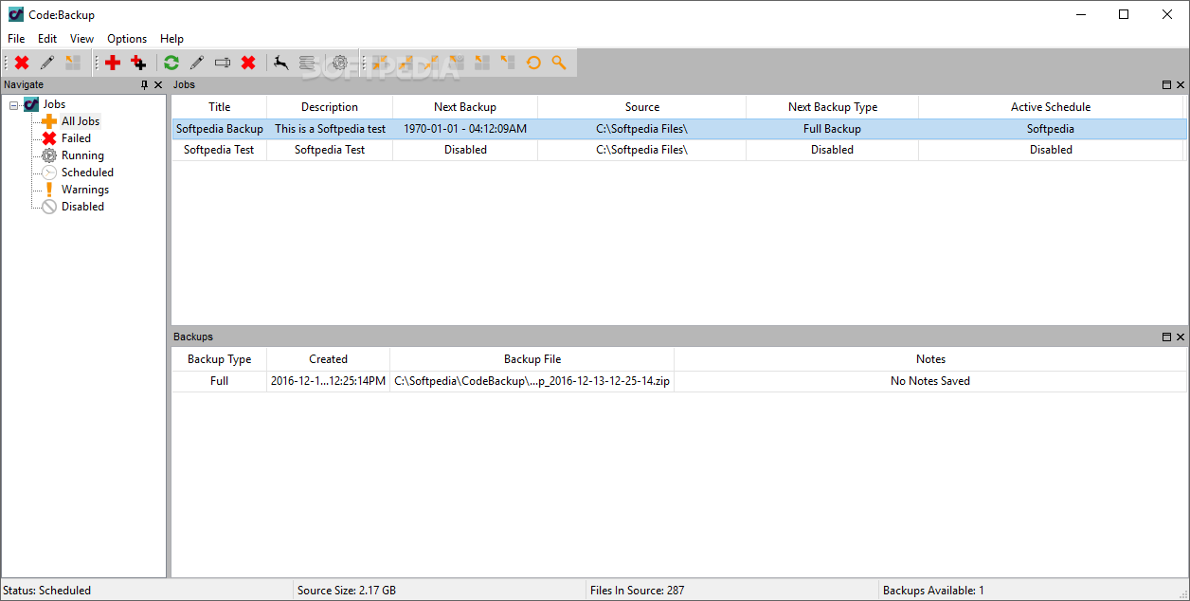Pin the Navigate panel
The height and width of the screenshot is (601, 1190).
point(144,85)
